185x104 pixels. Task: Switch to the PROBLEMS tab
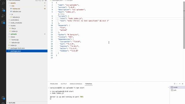coord(54,84)
